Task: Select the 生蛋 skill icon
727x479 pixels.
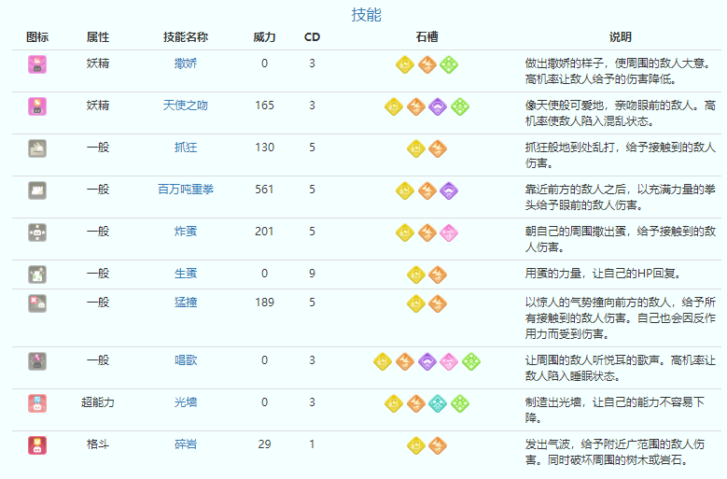Action: pos(37,274)
